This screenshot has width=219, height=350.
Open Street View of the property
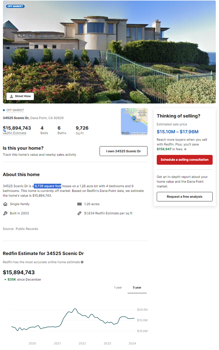20,96
